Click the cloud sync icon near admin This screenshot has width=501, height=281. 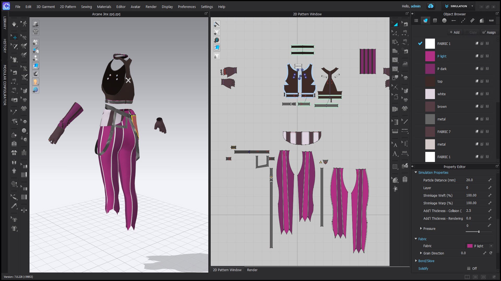[431, 6]
